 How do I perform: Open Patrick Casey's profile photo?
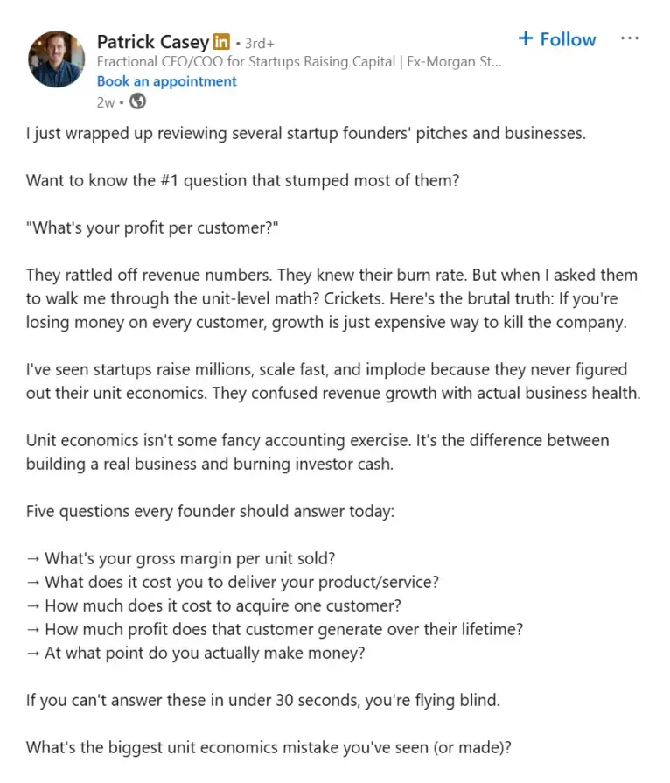tap(57, 60)
